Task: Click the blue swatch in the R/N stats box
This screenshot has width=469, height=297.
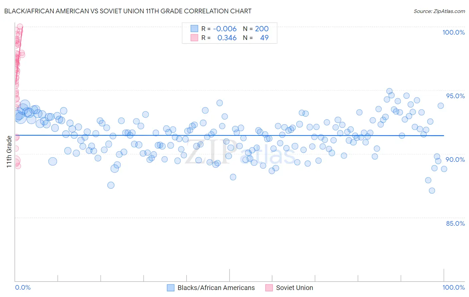Action: coord(194,29)
